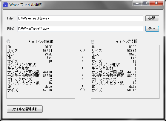Click 平均データ転送速度 row in File 2 list
The width and height of the screenshot is (166, 121).
coord(114,76)
